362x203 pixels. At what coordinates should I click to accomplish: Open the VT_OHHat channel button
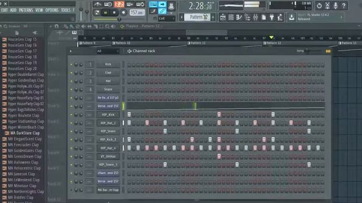pos(108,156)
